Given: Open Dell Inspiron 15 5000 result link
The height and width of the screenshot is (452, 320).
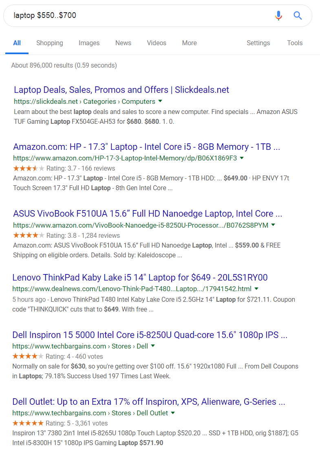Looking at the screenshot, I should 150,335.
